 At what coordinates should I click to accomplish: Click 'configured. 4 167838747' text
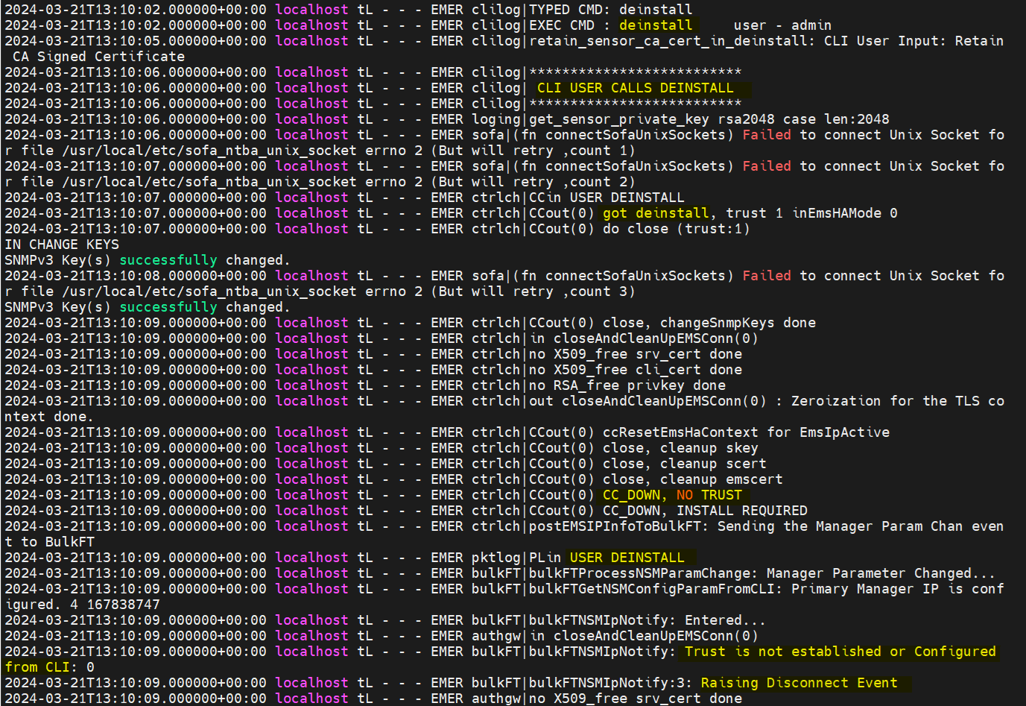pos(82,605)
